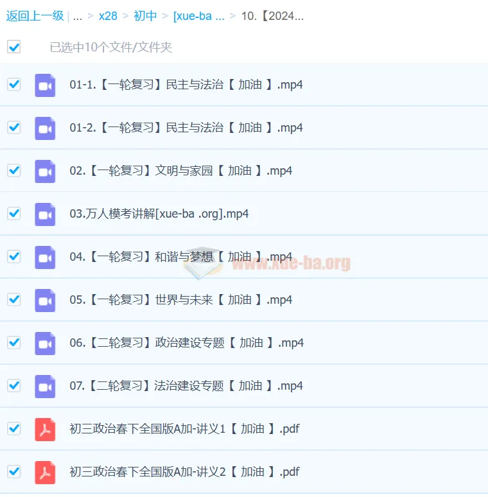This screenshot has width=488, height=497.
Task: Click video icon beside 02 文明与家园
Action: tap(45, 171)
